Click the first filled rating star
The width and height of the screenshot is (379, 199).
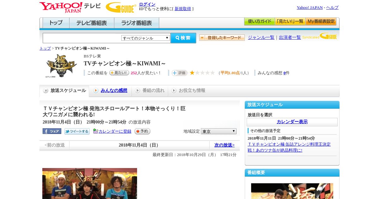point(192,73)
